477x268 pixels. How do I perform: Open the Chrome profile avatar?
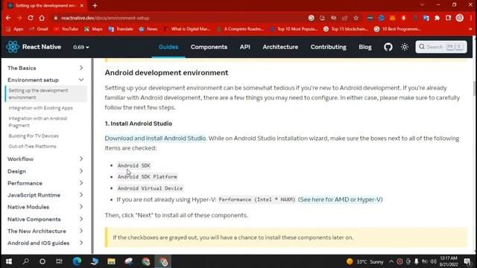point(459,18)
